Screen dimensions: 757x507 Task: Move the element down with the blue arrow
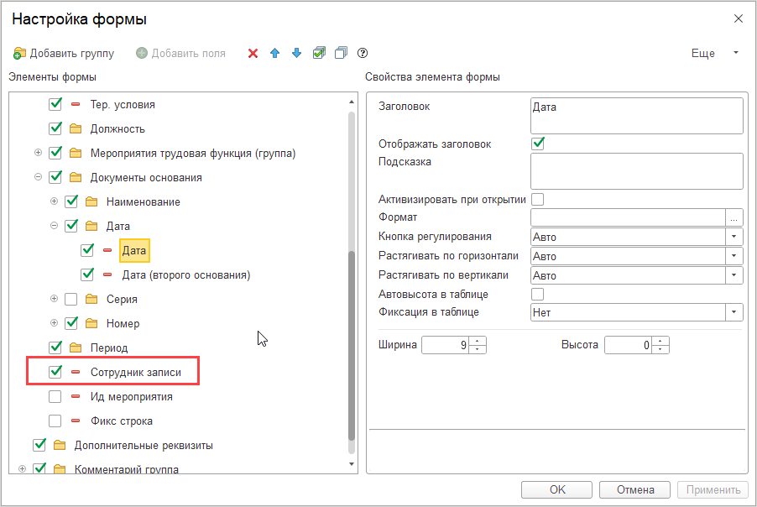click(x=296, y=53)
